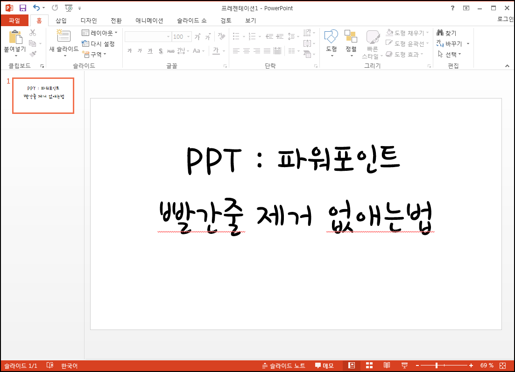Switch to the Animations (애니메이션) tab

click(149, 21)
